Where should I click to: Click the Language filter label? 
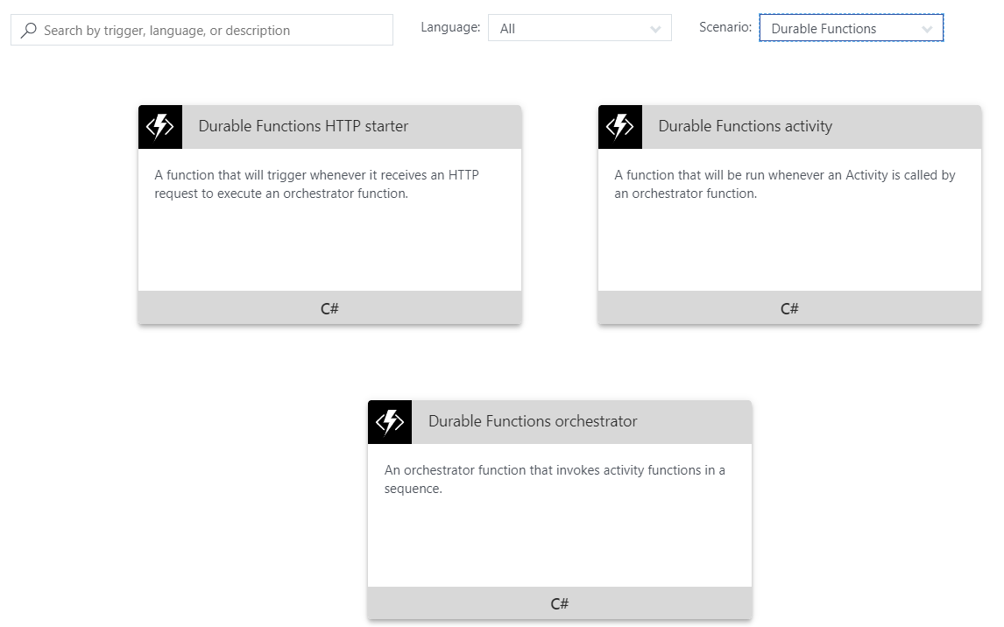click(x=450, y=27)
